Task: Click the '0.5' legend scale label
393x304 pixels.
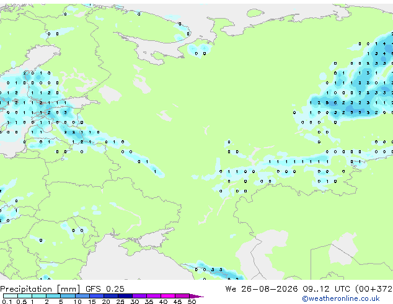Action: click(x=21, y=302)
